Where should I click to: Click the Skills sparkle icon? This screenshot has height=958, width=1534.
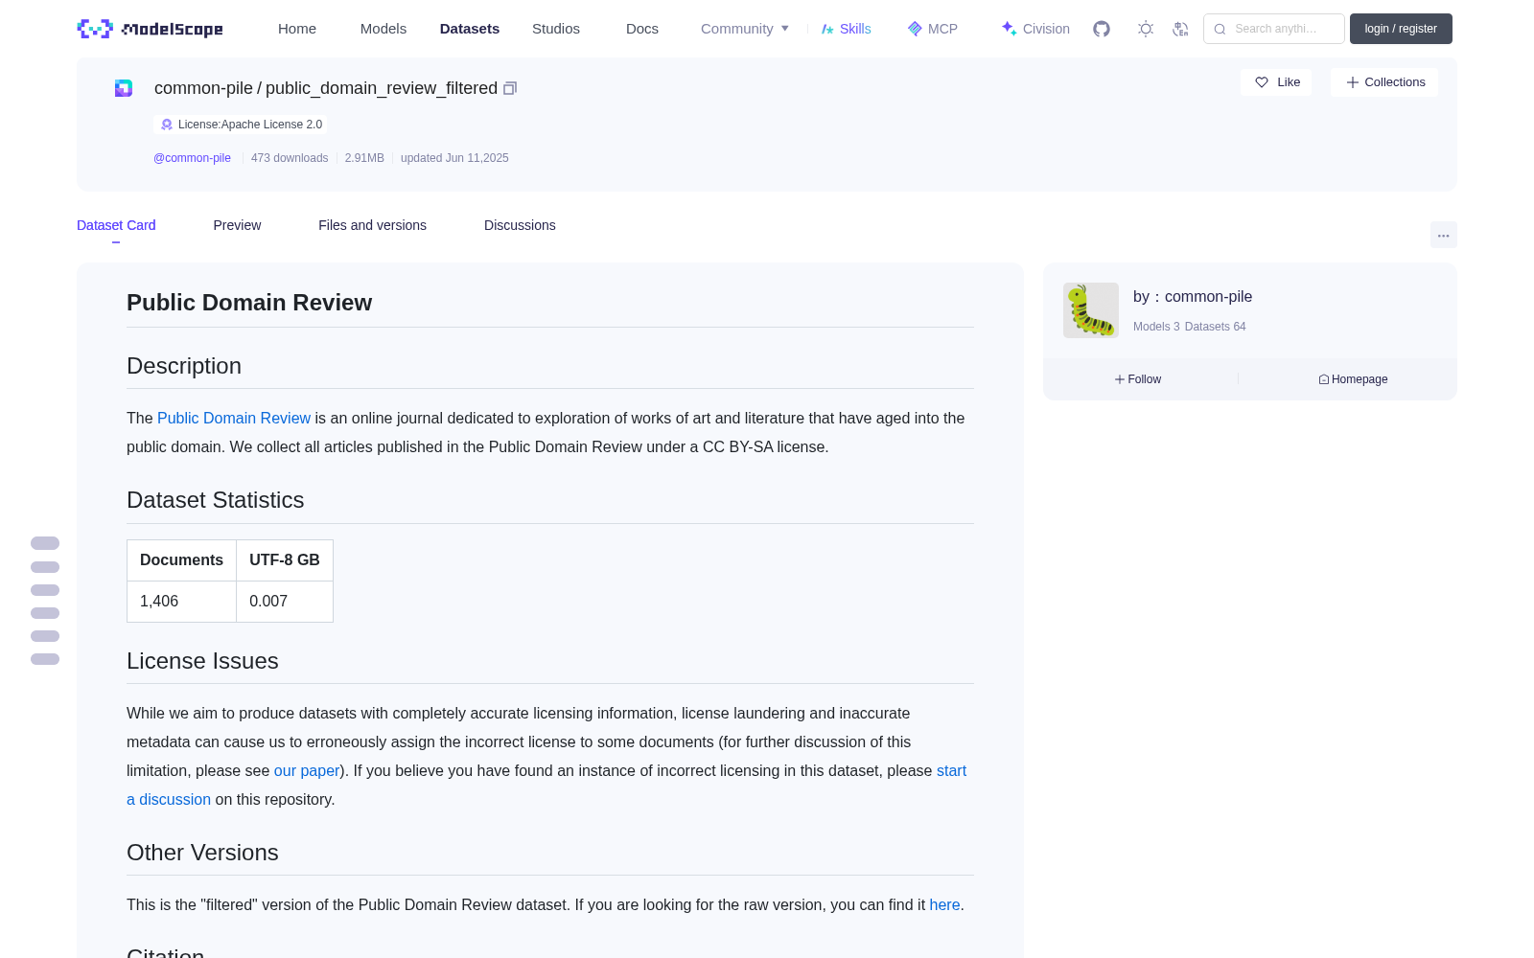coord(827,29)
